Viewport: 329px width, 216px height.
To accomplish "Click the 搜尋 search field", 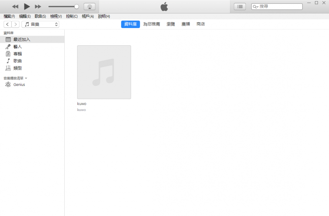I will click(x=277, y=7).
